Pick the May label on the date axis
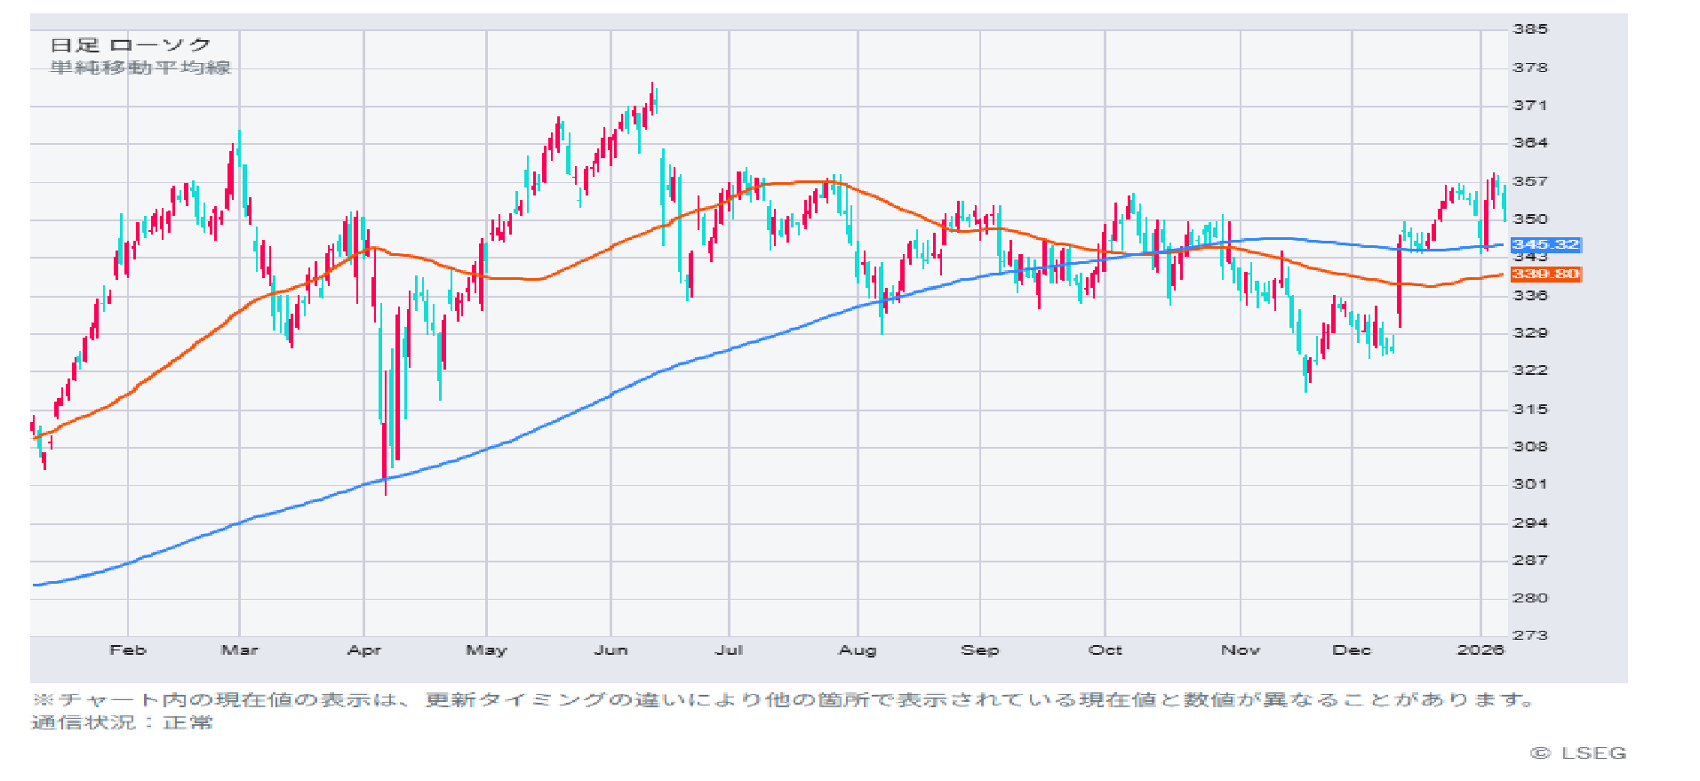 (486, 650)
